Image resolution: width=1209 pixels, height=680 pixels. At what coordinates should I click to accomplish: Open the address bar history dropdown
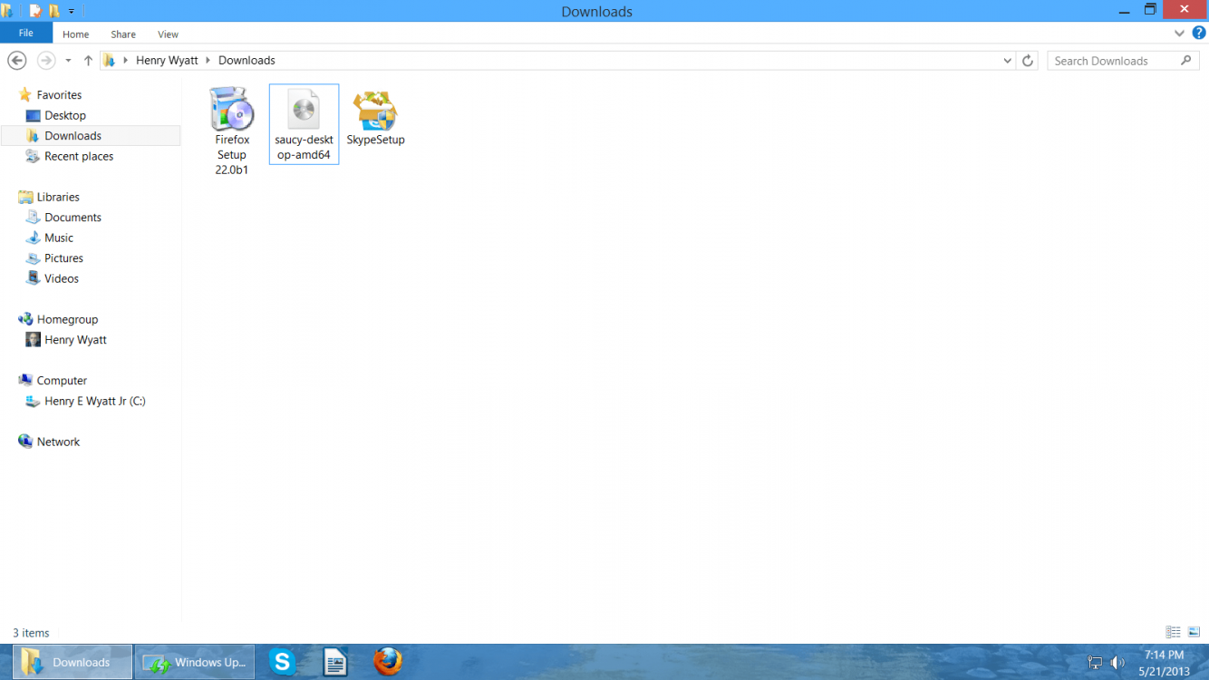(x=1008, y=61)
